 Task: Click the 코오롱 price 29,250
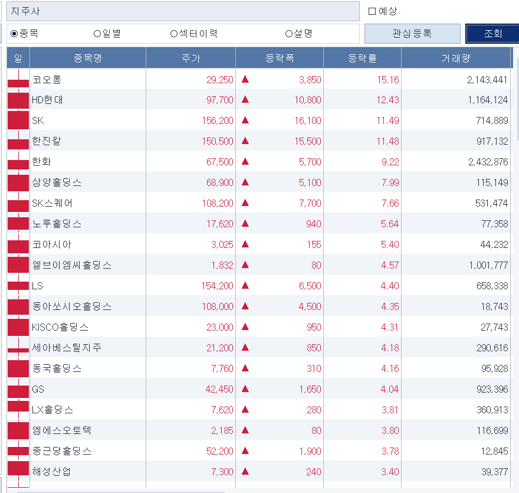(x=220, y=80)
